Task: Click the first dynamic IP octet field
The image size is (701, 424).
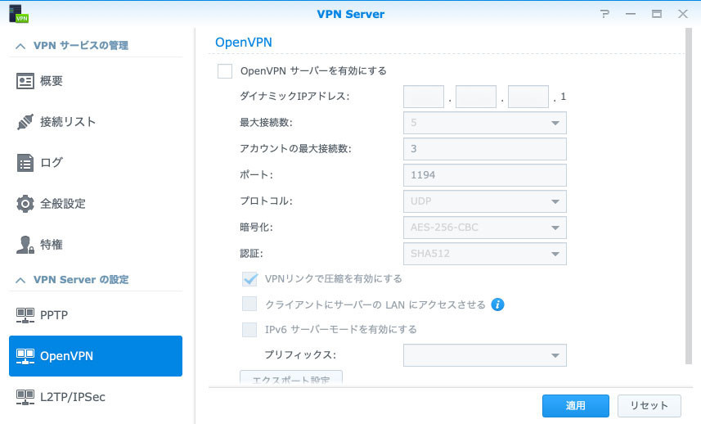Action: click(424, 97)
